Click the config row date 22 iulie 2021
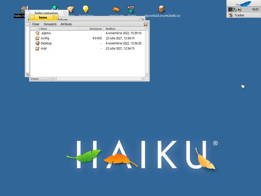 click(x=120, y=38)
